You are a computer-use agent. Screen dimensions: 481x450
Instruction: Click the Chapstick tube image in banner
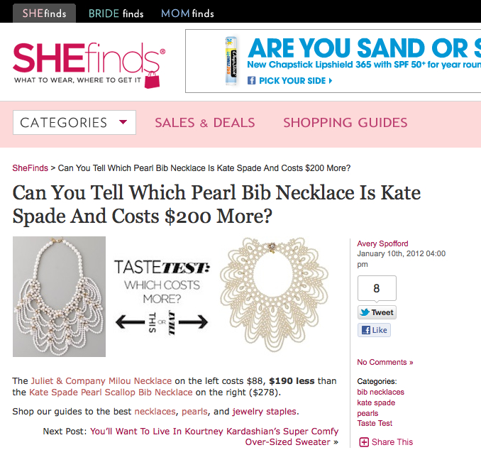231,60
